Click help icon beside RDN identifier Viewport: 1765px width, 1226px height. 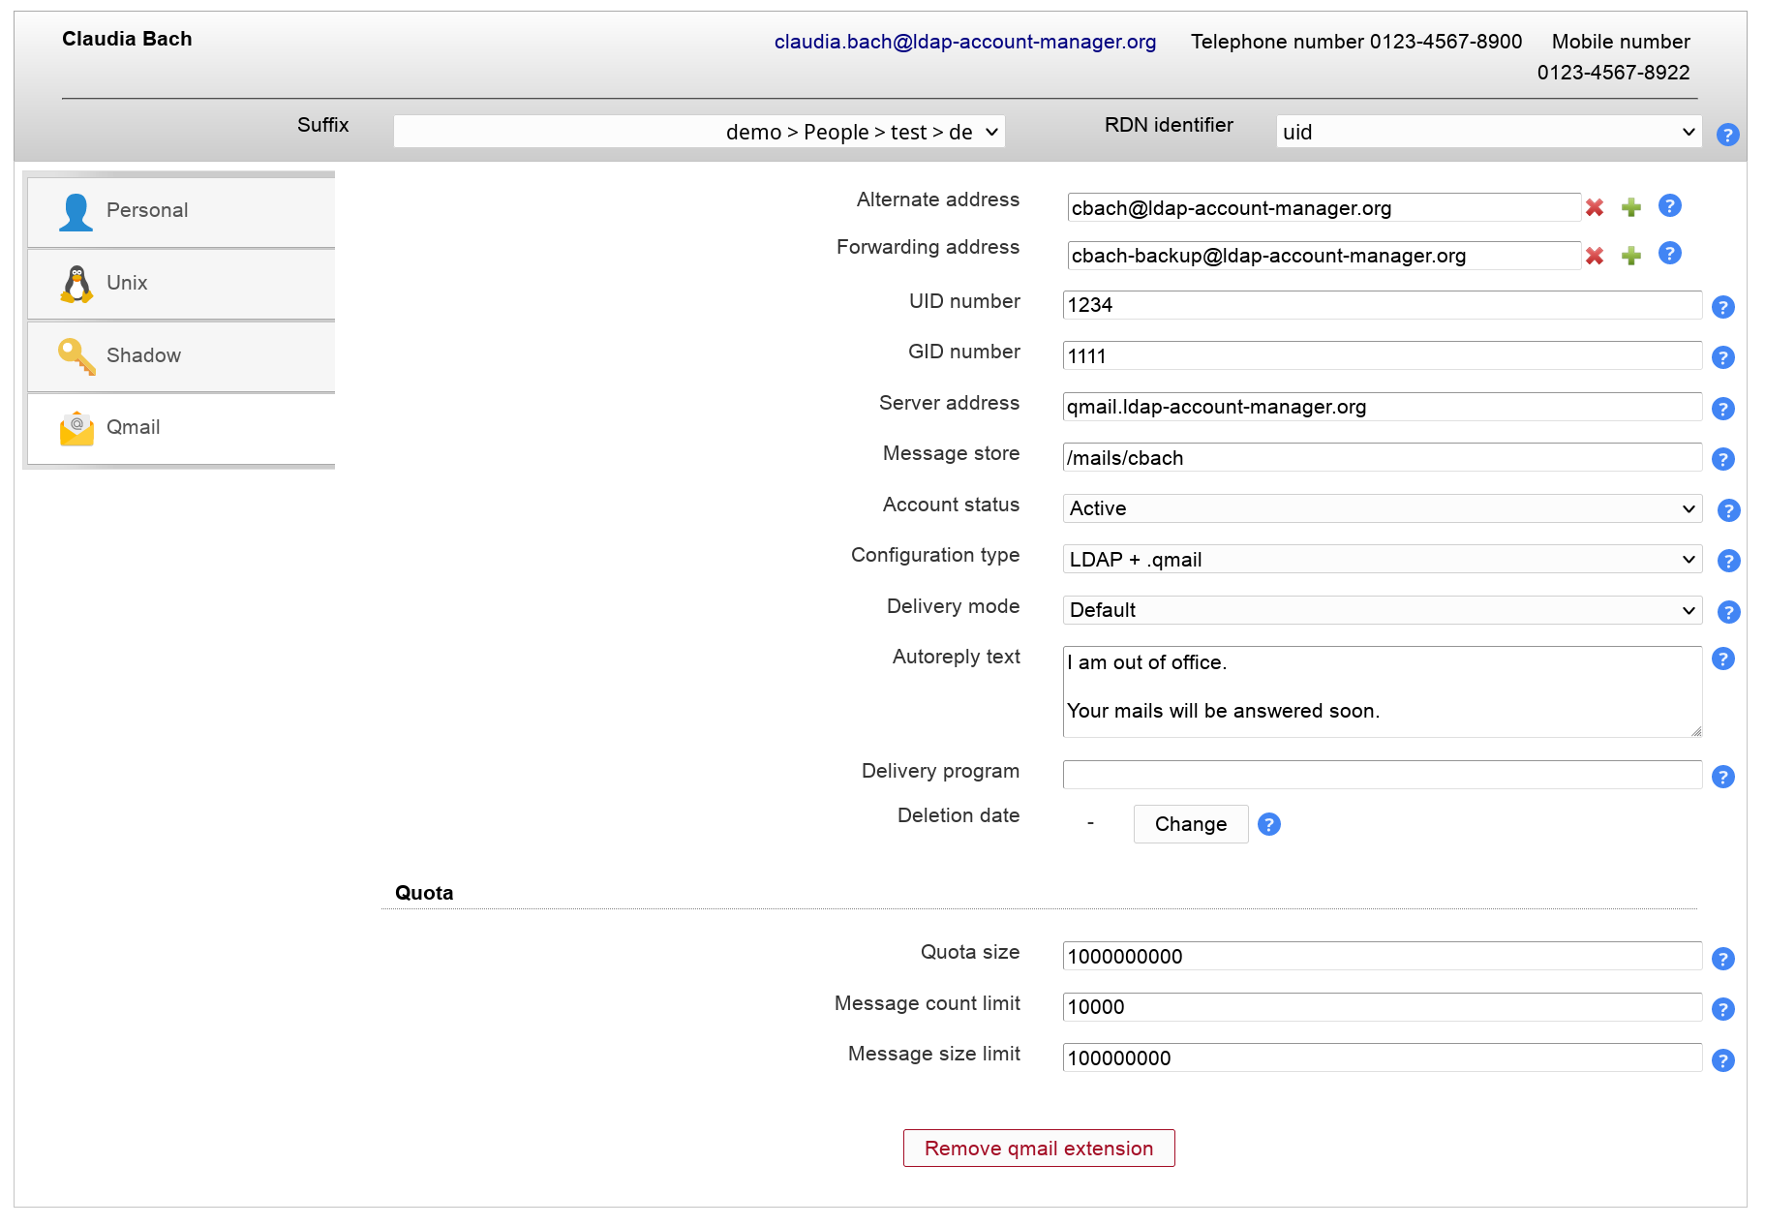click(1727, 135)
